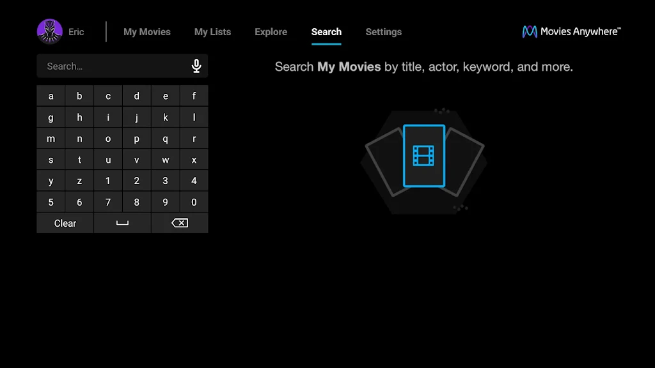The height and width of the screenshot is (368, 655).
Task: Click the Movies Anywhere logo
Action: tap(571, 31)
